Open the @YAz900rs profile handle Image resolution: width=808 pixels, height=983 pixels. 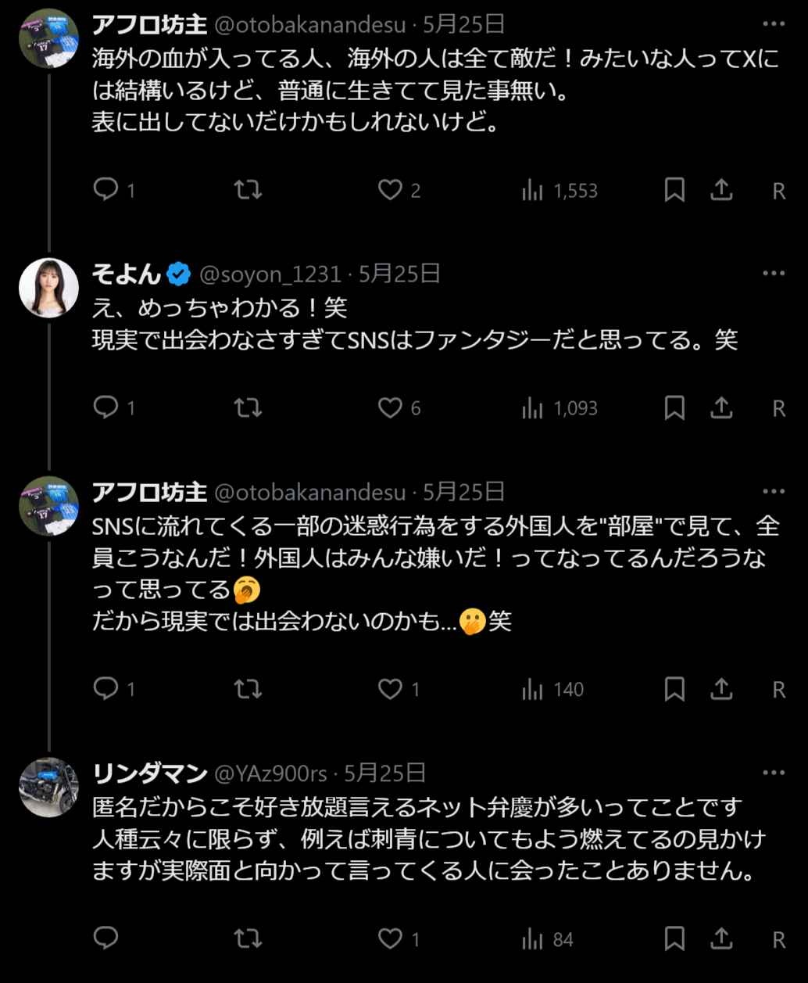[270, 773]
